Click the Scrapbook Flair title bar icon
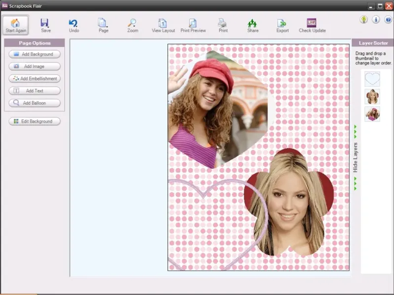 [4, 5]
